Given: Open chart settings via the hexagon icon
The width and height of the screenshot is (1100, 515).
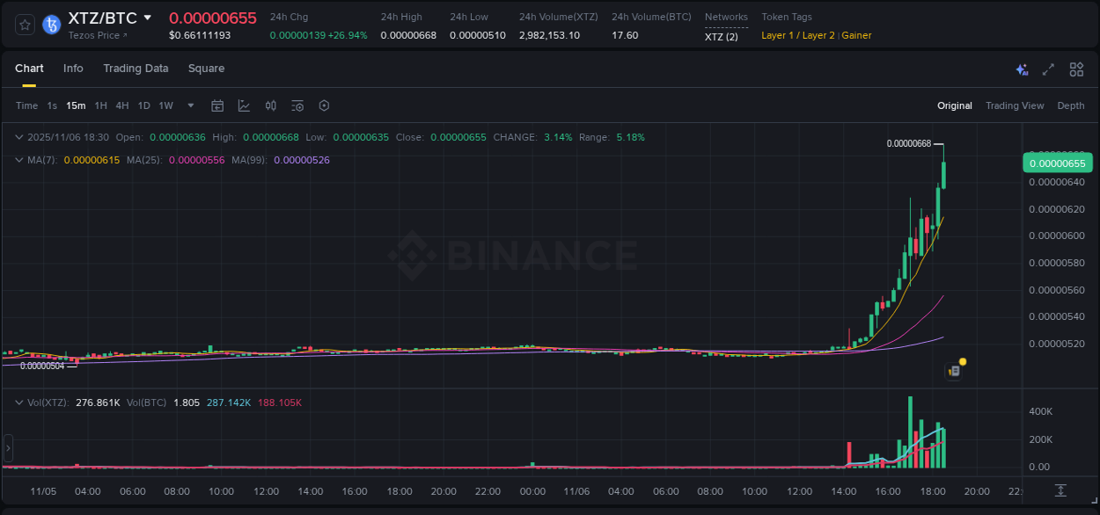Looking at the screenshot, I should [x=324, y=105].
